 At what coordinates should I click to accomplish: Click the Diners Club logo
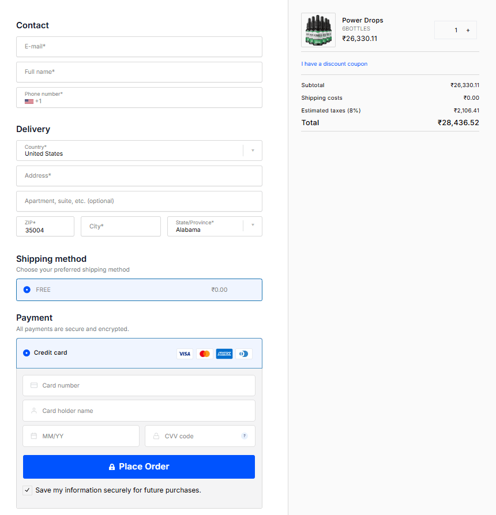[x=244, y=354]
